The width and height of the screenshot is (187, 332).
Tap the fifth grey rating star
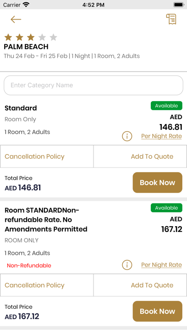pos(53,38)
